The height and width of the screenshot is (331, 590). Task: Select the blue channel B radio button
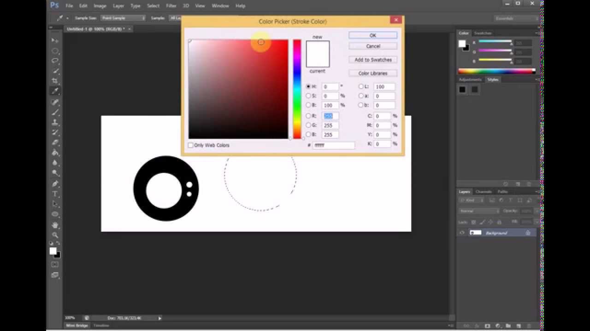pos(308,134)
